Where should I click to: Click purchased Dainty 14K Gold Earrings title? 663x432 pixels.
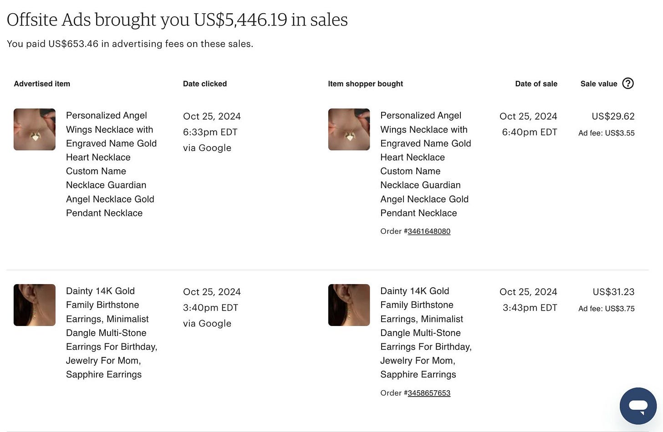pyautogui.click(x=425, y=332)
